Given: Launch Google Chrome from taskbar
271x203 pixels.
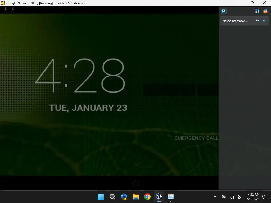Looking at the screenshot, I should click(x=147, y=197).
